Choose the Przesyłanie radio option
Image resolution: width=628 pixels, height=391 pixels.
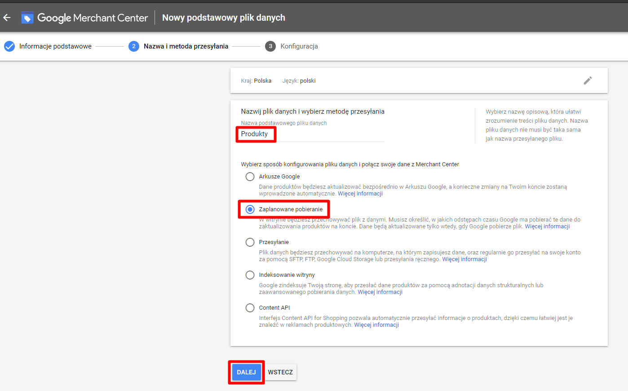tap(250, 242)
